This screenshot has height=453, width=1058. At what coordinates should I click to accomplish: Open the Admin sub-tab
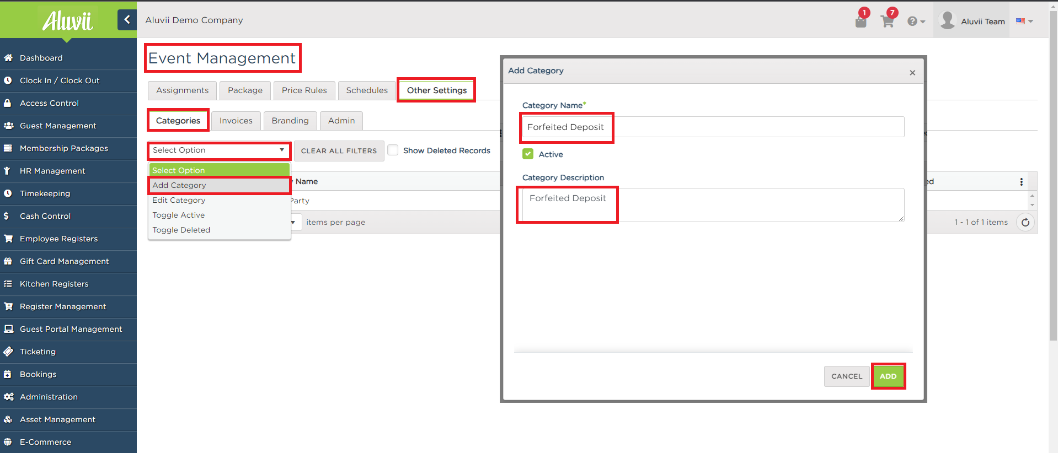coord(341,121)
